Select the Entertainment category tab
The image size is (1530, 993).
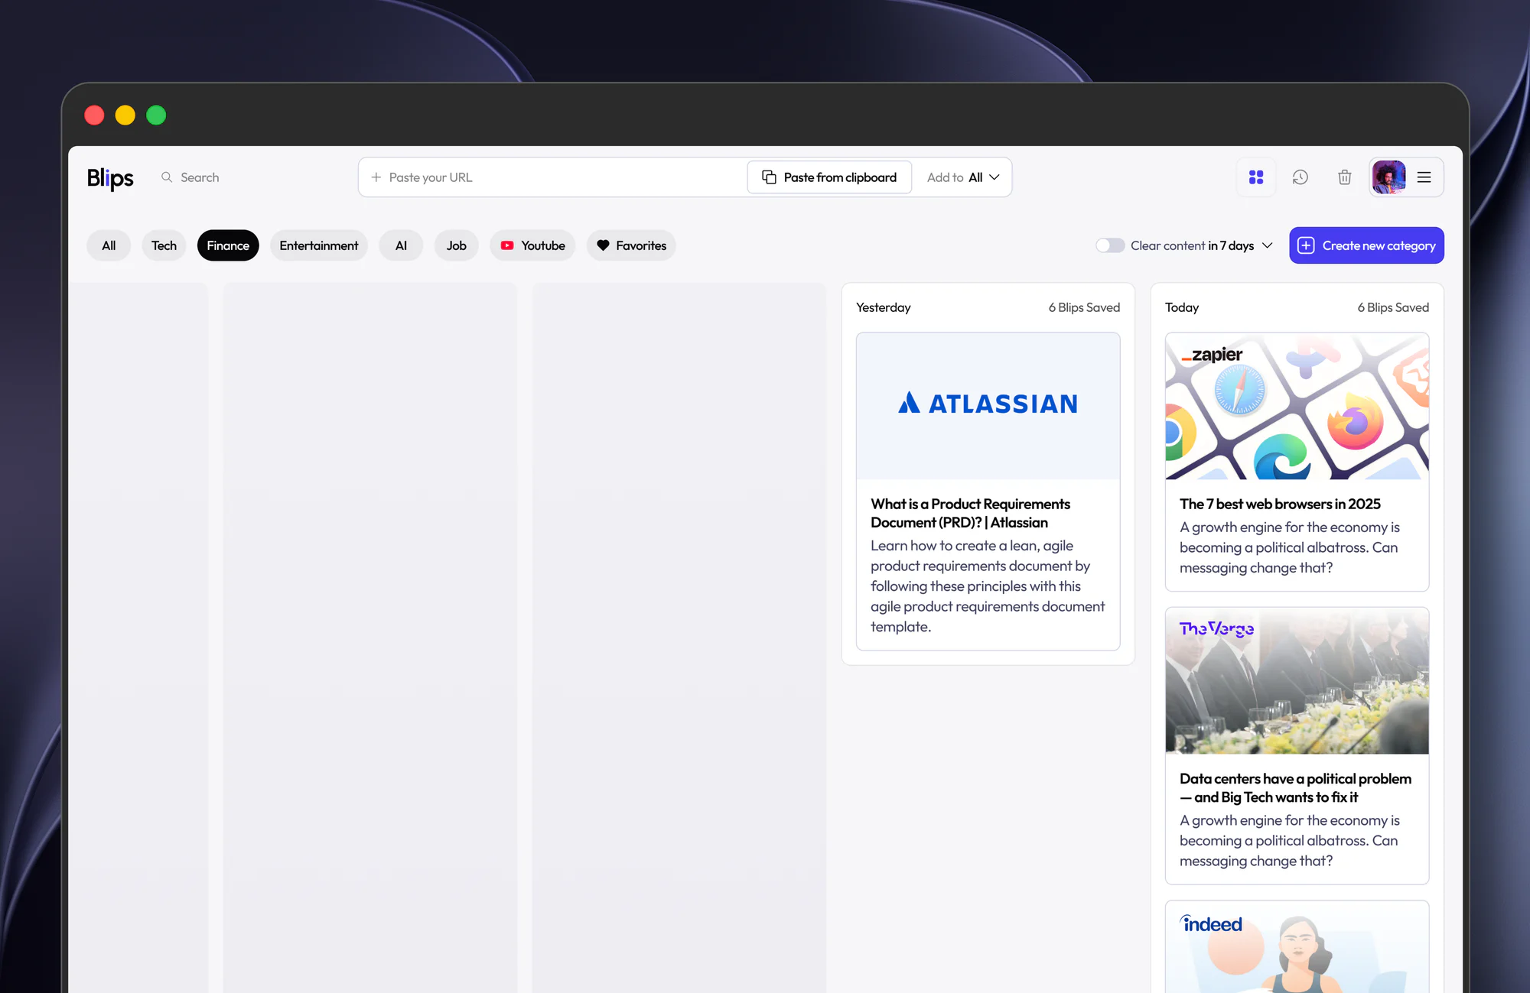319,245
